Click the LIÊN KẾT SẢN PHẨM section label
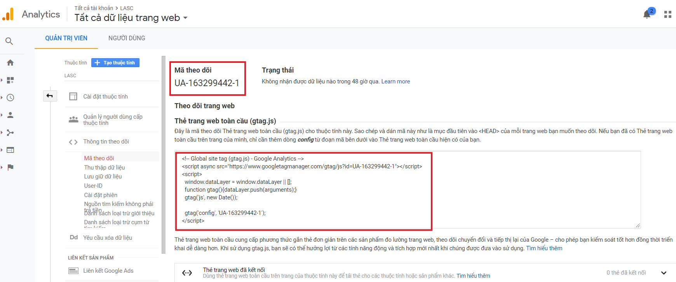 tap(91, 258)
